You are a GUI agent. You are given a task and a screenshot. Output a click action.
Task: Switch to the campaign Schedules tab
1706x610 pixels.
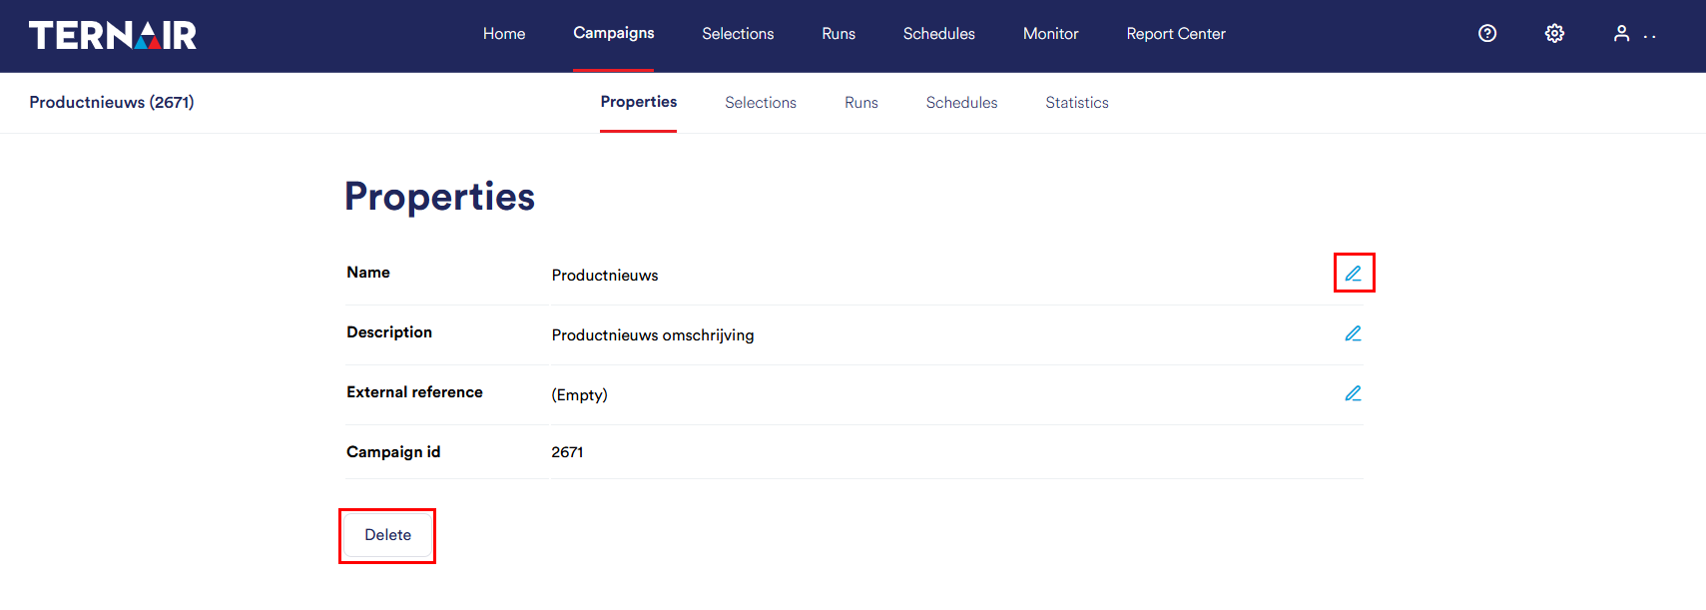(x=962, y=103)
